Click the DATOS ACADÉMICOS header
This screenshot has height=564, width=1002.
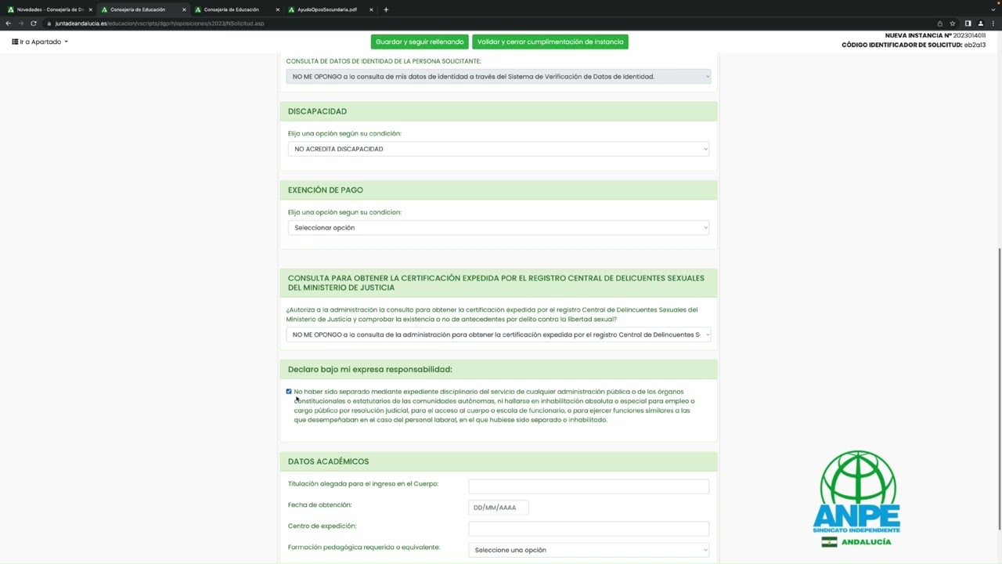(x=499, y=461)
